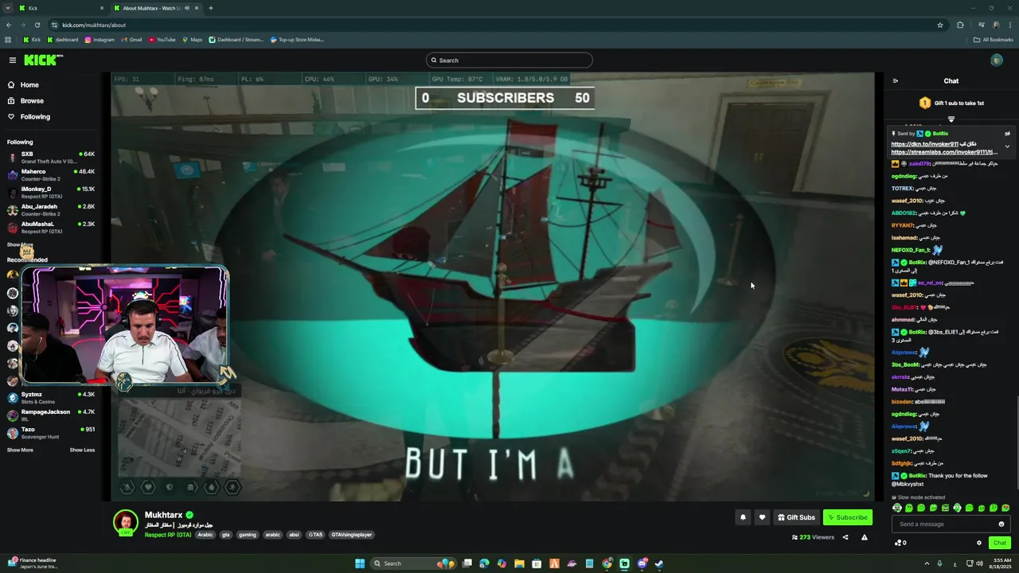Click the green Subscribe button
This screenshot has width=1019, height=573.
click(848, 517)
